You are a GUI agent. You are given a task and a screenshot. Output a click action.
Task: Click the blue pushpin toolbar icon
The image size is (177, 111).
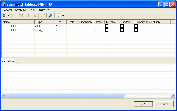tap(50, 16)
